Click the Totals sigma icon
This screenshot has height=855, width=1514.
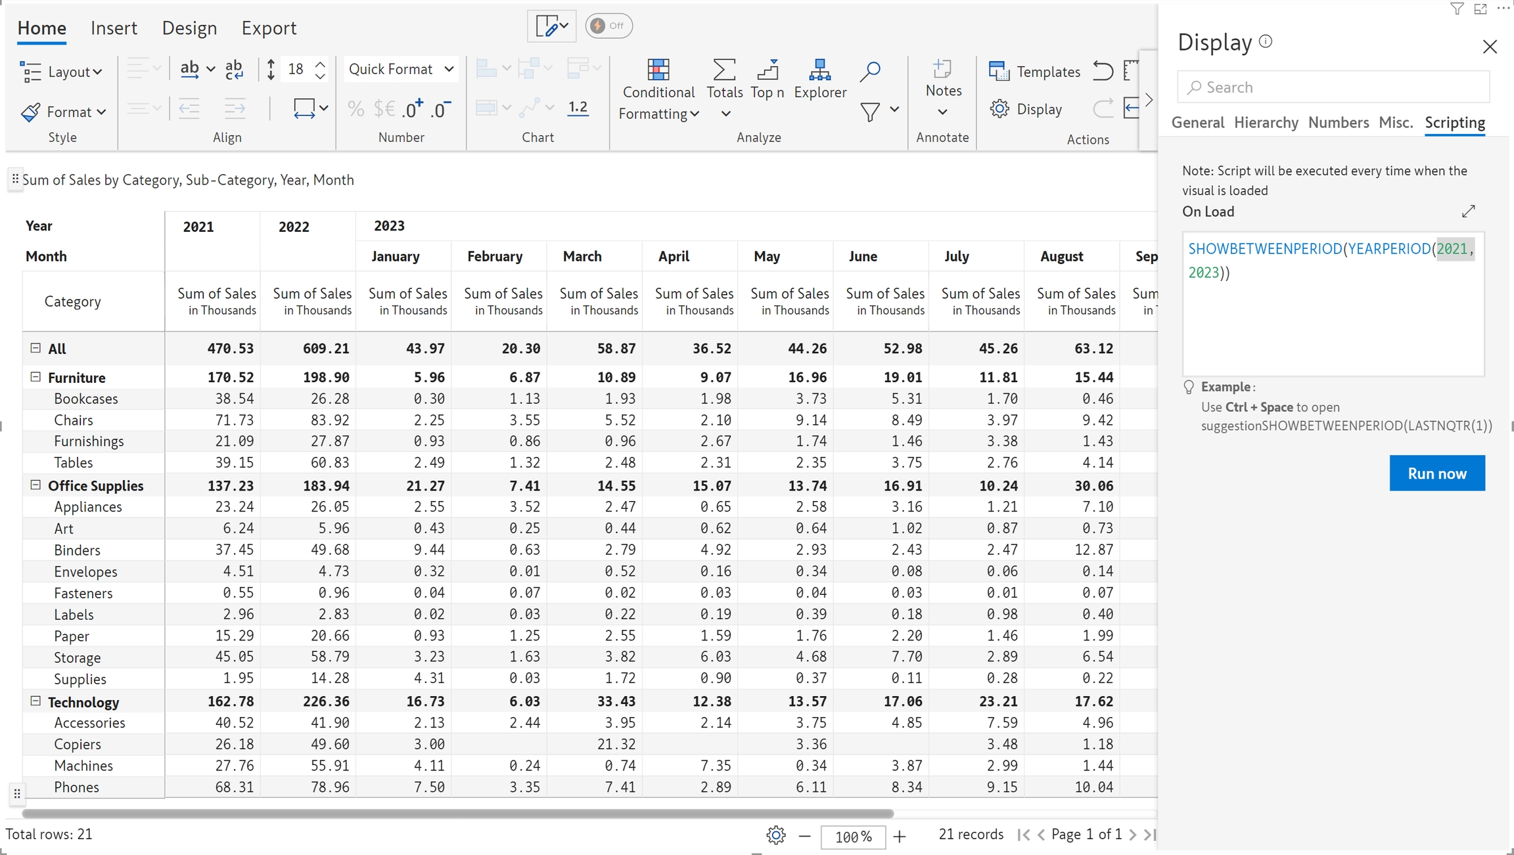724,70
